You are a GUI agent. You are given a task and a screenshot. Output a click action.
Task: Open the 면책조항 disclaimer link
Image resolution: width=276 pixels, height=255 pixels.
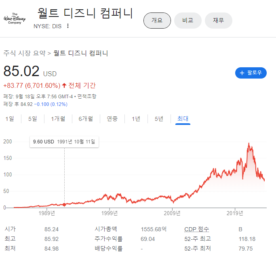click(x=87, y=96)
